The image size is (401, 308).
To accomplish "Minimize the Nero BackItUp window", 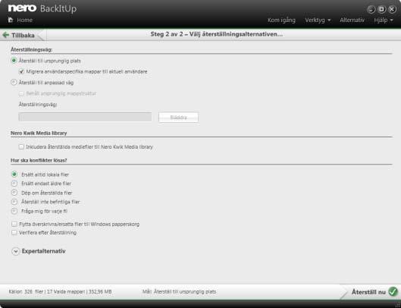I will [371, 9].
